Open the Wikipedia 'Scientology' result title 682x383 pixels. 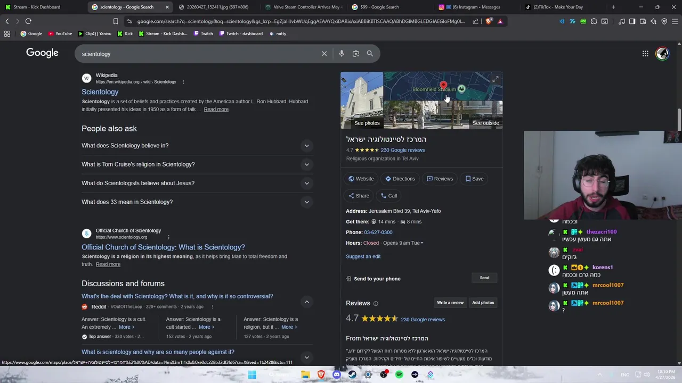point(100,92)
